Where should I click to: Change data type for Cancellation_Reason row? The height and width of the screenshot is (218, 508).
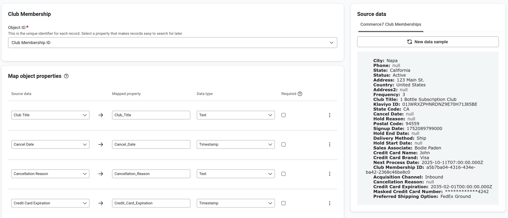click(x=236, y=174)
